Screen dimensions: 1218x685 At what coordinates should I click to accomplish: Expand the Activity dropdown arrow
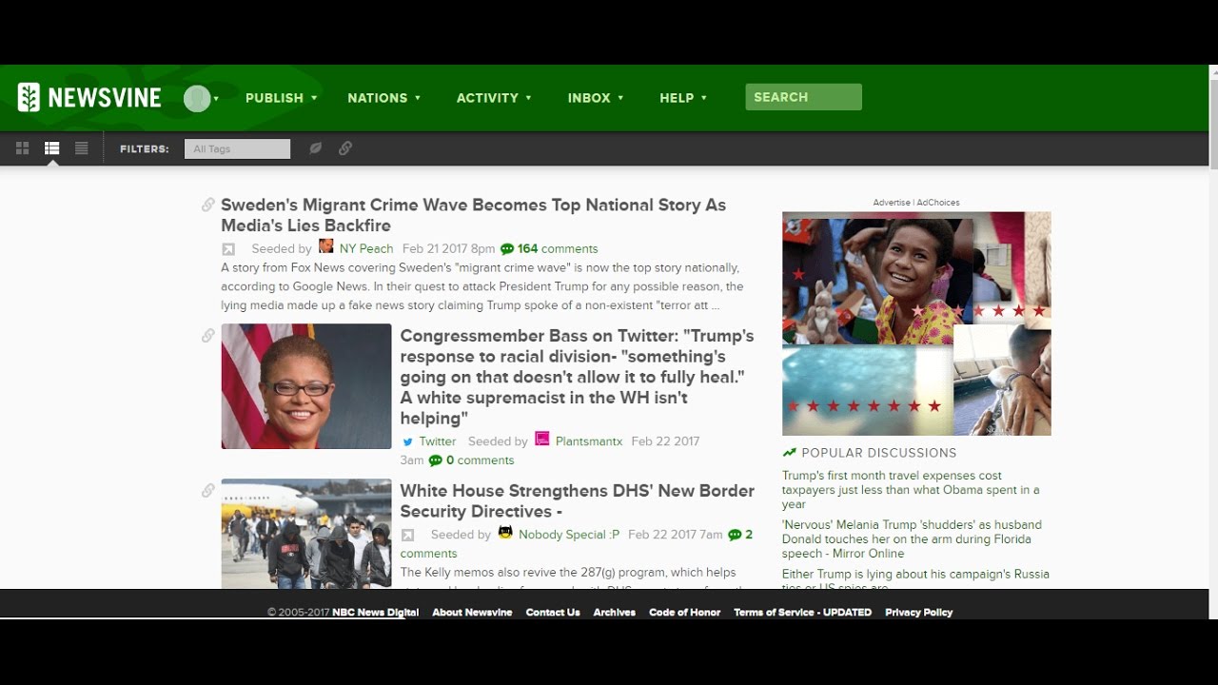tap(529, 98)
